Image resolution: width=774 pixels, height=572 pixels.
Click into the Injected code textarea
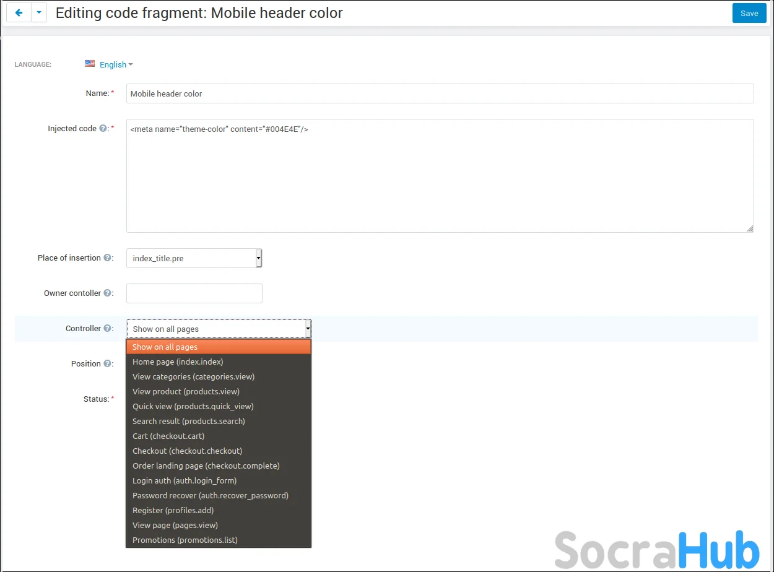440,176
